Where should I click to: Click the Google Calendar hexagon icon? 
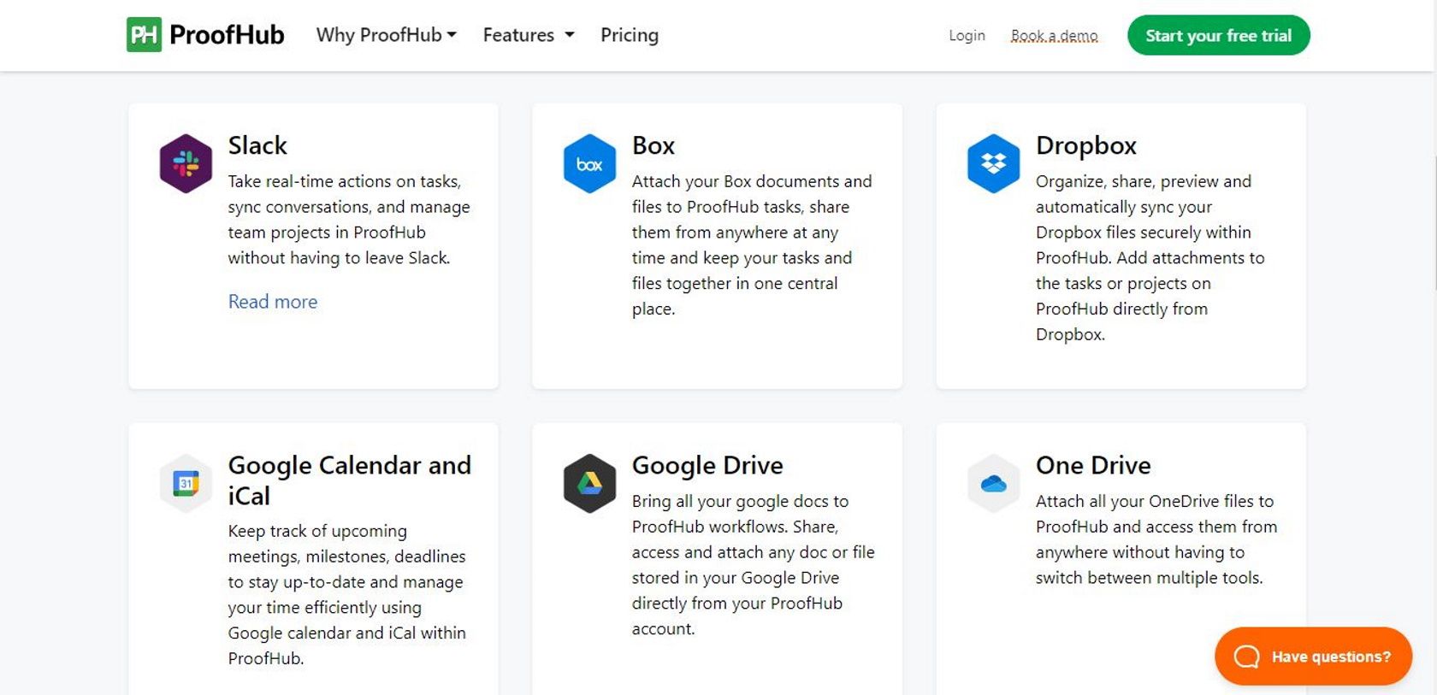pyautogui.click(x=186, y=483)
